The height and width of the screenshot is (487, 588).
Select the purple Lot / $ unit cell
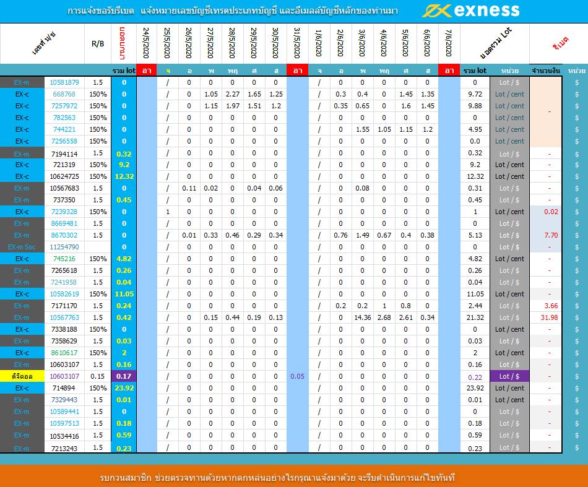pyautogui.click(x=509, y=376)
